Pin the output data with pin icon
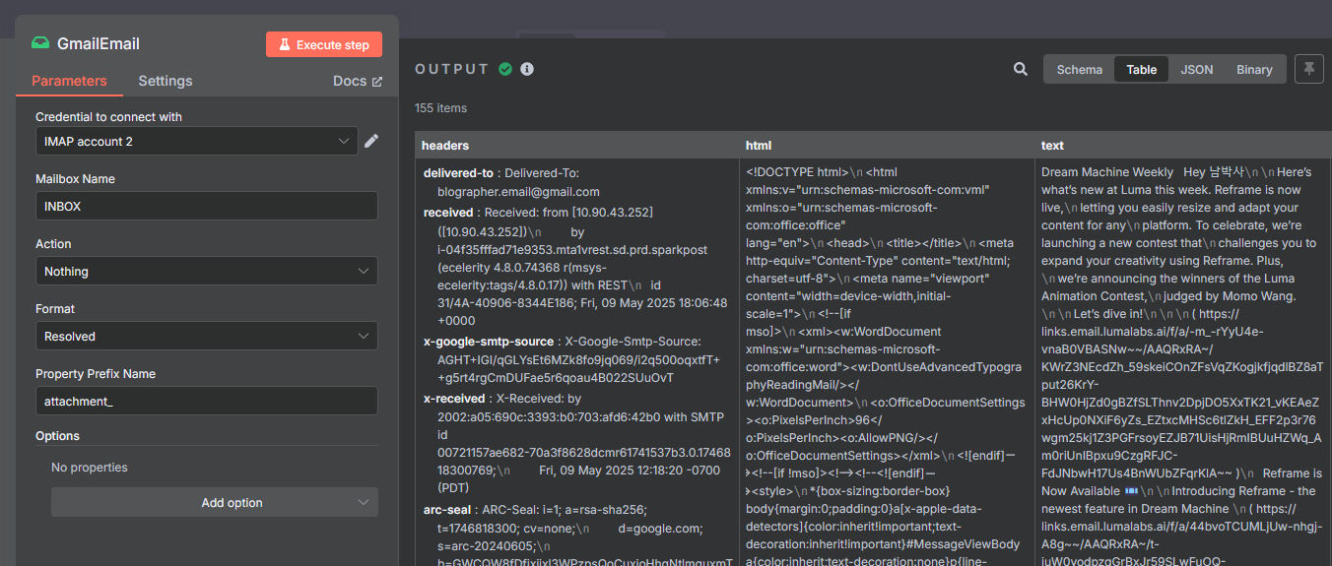 1309,69
